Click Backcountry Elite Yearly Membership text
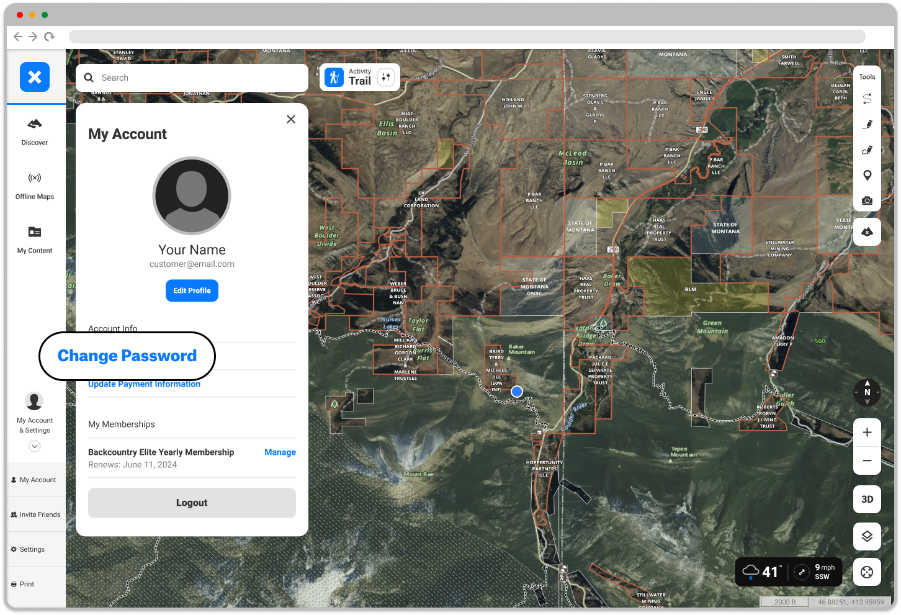This screenshot has height=615, width=901. (x=161, y=452)
